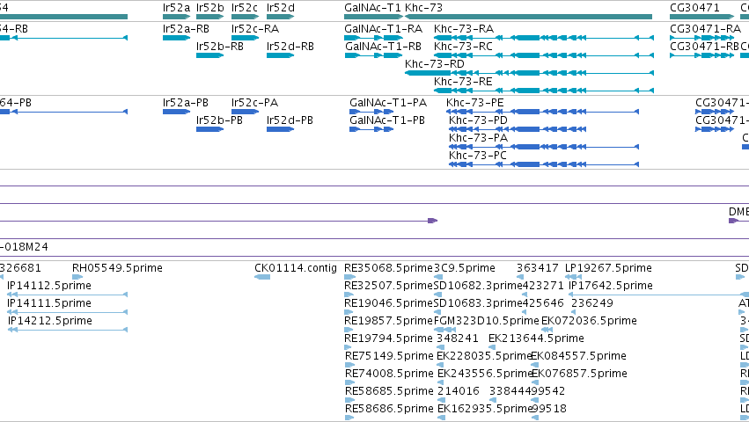Viewport: 749px width, 422px height.
Task: Select the Khc-73-PE protein label
Action: (x=474, y=103)
